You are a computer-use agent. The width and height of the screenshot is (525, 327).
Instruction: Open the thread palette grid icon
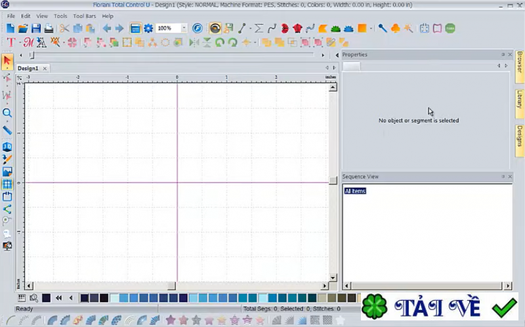click(22, 298)
